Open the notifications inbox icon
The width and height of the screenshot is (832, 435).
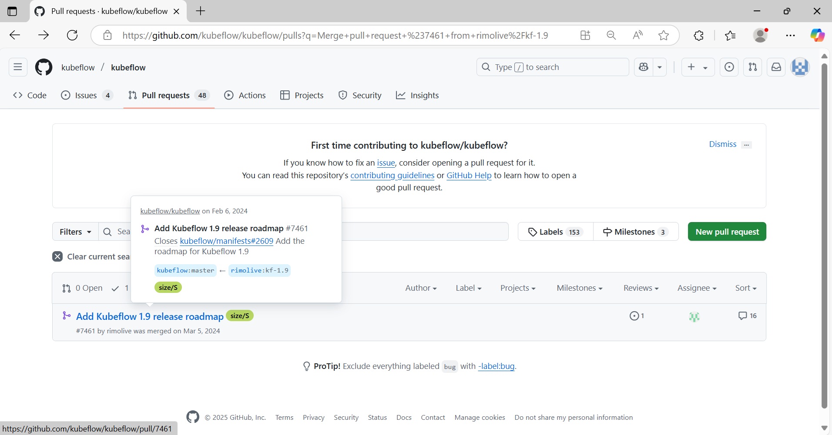776,67
